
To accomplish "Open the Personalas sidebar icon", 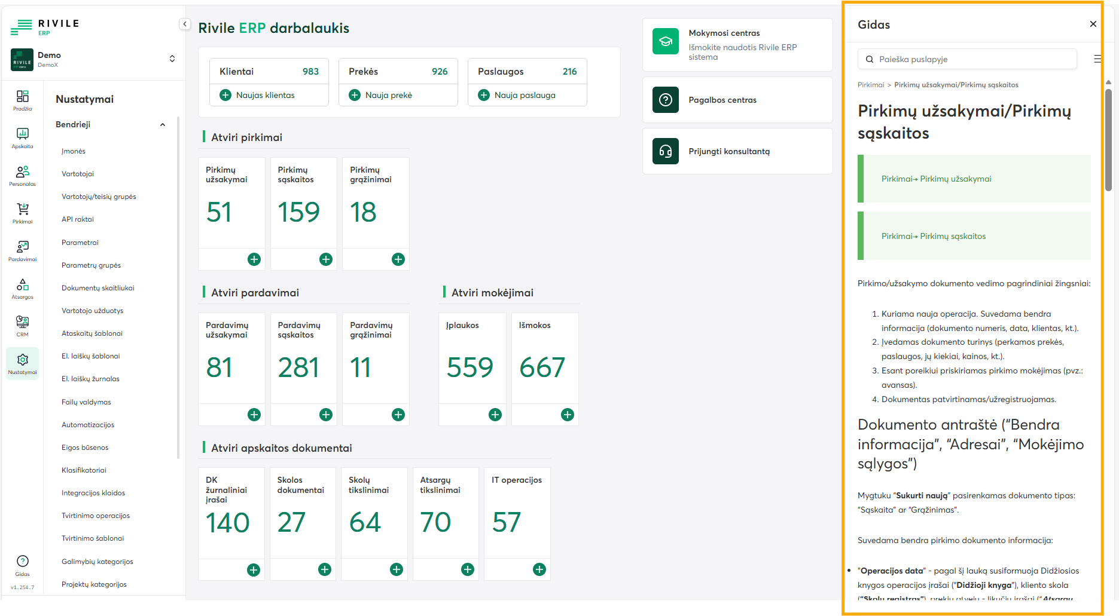I will (22, 175).
